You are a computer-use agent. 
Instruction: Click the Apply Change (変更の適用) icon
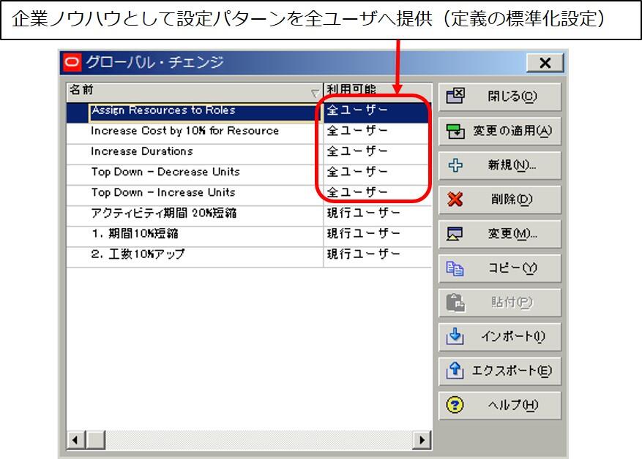click(455, 131)
